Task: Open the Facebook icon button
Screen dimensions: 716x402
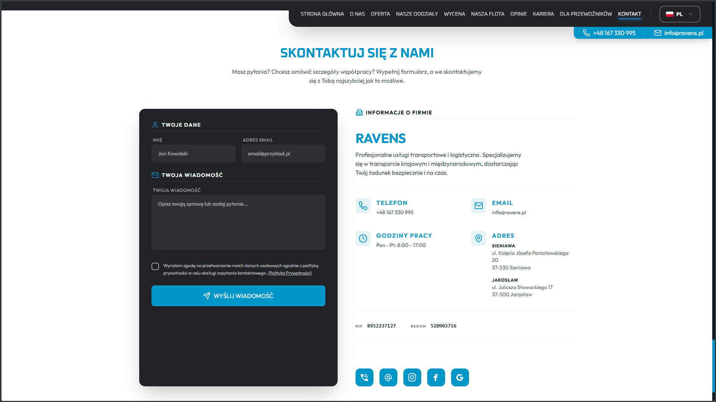Action: pos(436,377)
